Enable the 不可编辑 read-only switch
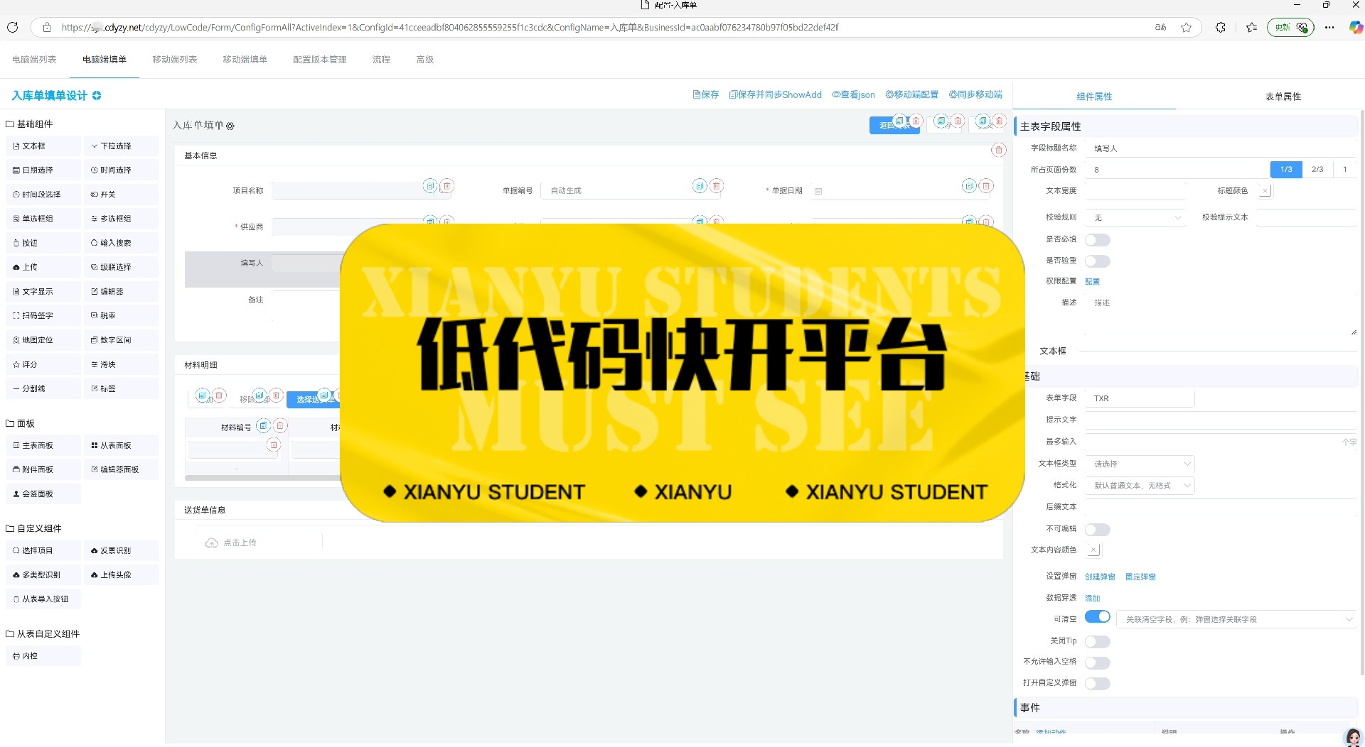Viewport: 1365px width, 747px height. (1097, 530)
